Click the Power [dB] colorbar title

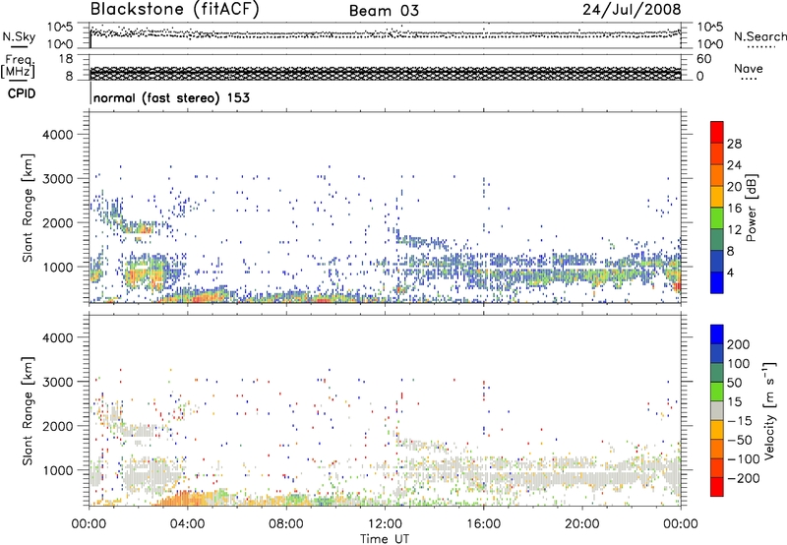(751, 208)
